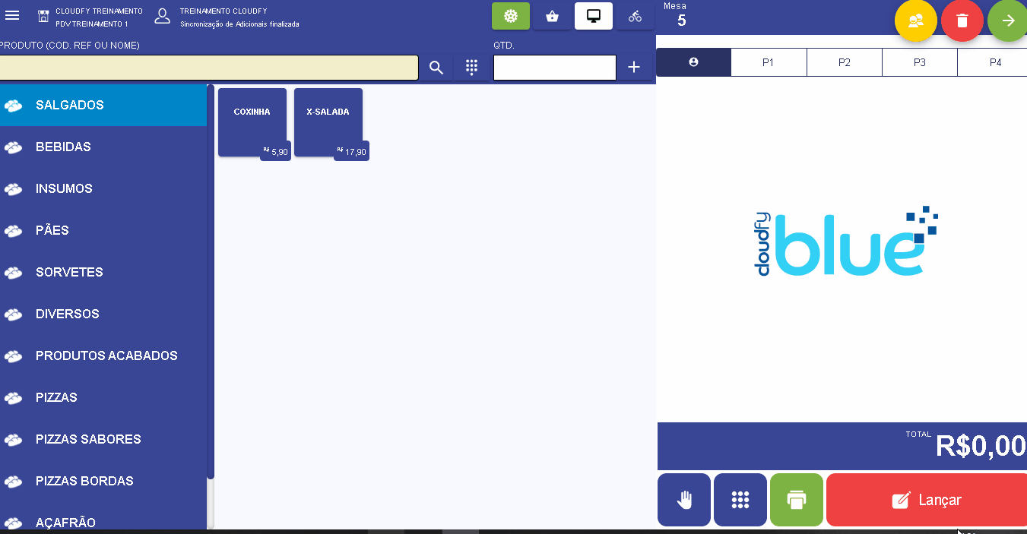Click the yellow customers button
This screenshot has width=1027, height=534.
916,21
